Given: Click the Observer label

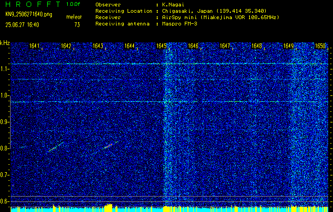Looking at the screenshot, I should [108, 4].
